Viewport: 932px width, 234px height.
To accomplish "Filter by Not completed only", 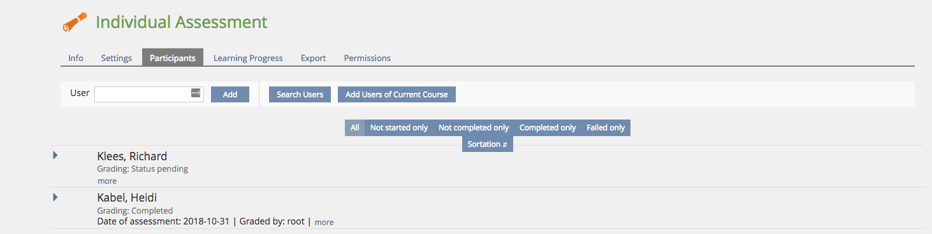I will pyautogui.click(x=474, y=128).
